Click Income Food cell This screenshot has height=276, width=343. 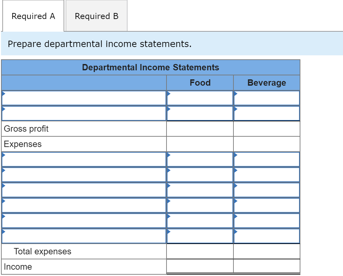coord(200,266)
